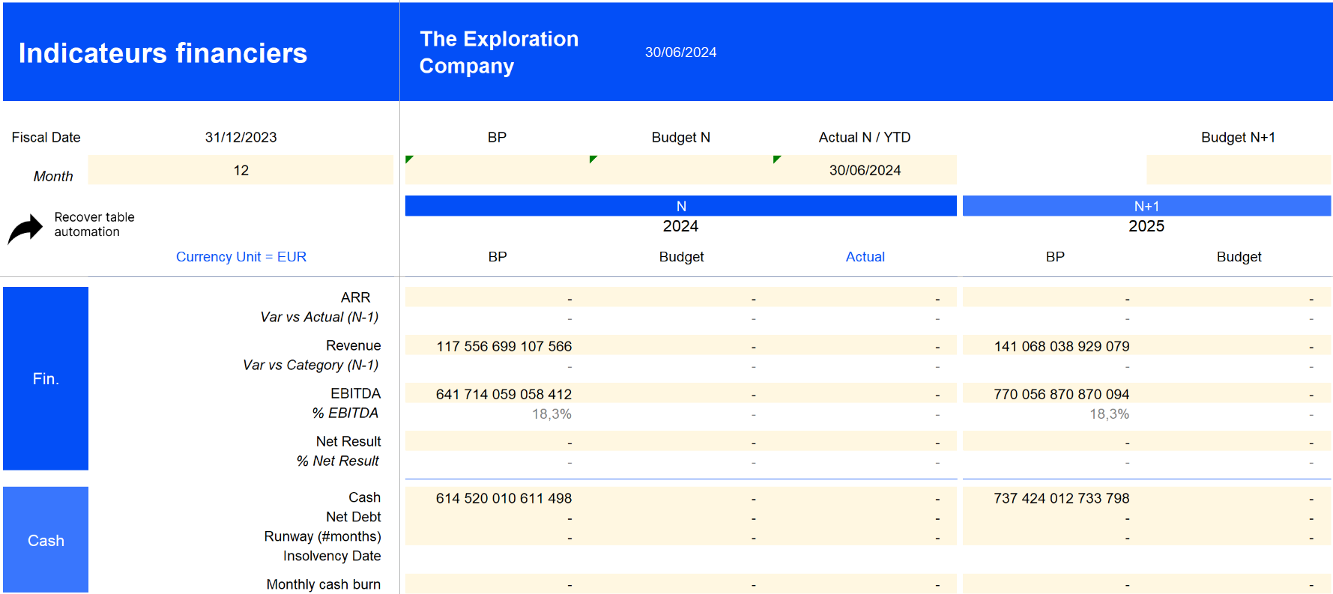The image size is (1333, 594).
Task: Click the % Net Result row label
Action: [x=337, y=461]
